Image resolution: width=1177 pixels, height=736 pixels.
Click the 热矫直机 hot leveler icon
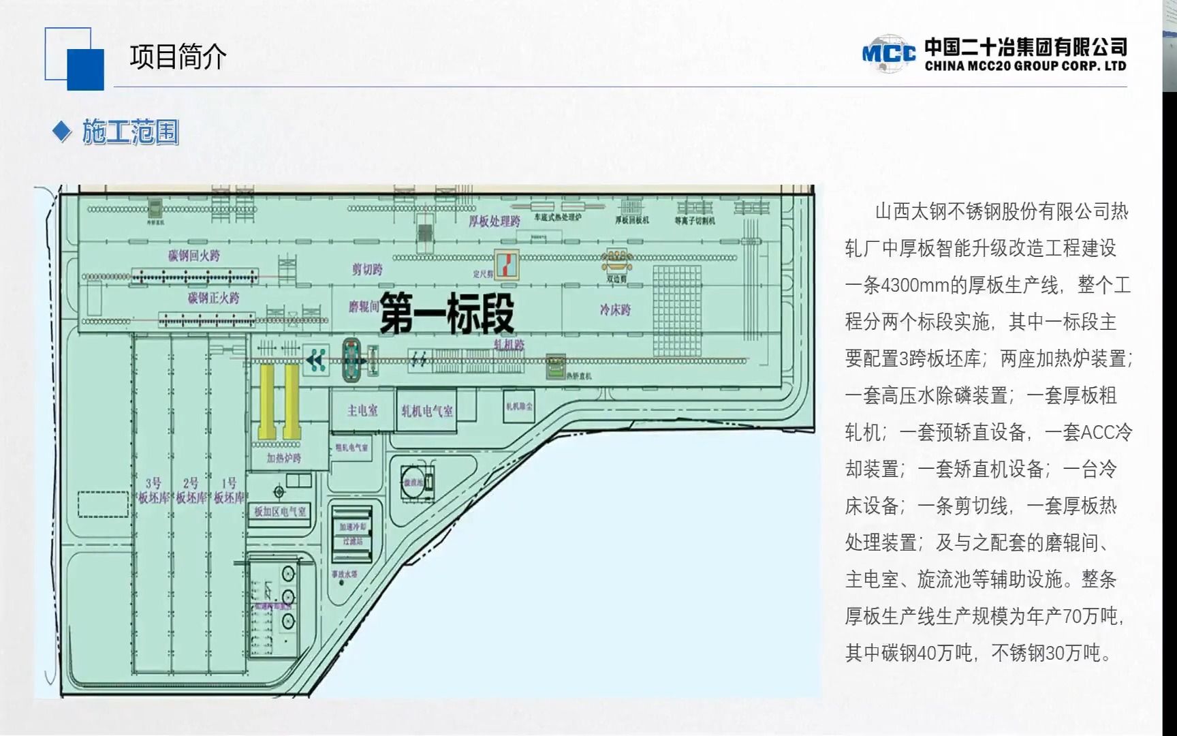556,367
